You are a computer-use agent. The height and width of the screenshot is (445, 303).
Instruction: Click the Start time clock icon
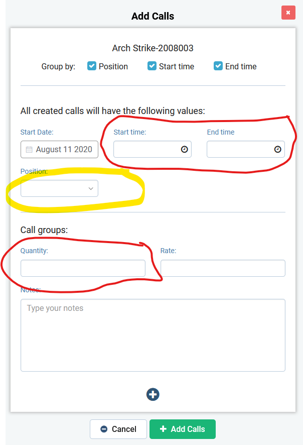point(184,149)
